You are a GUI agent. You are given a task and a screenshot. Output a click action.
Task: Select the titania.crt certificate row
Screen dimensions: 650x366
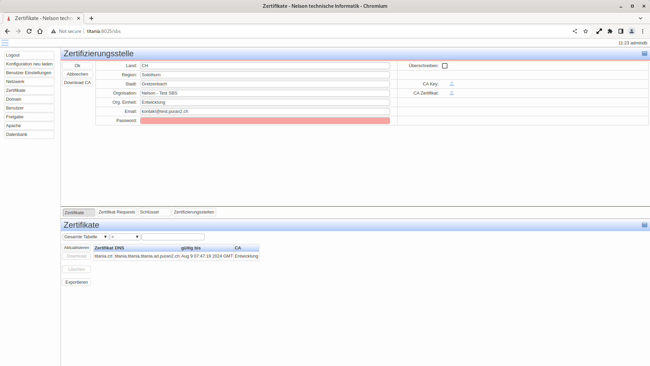tap(104, 256)
